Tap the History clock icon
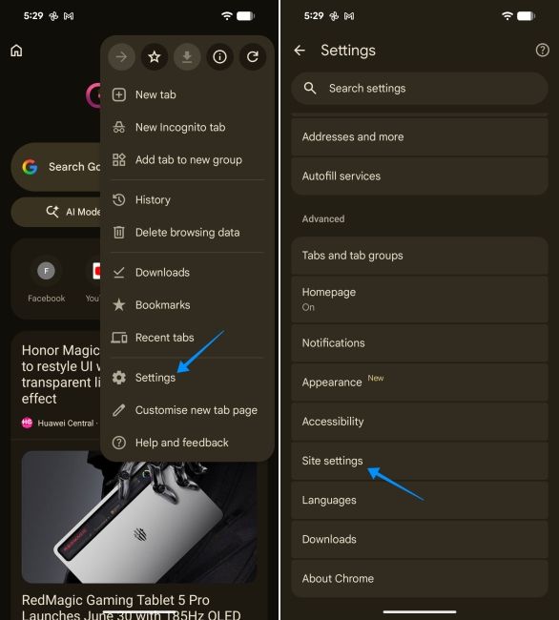 tap(119, 200)
